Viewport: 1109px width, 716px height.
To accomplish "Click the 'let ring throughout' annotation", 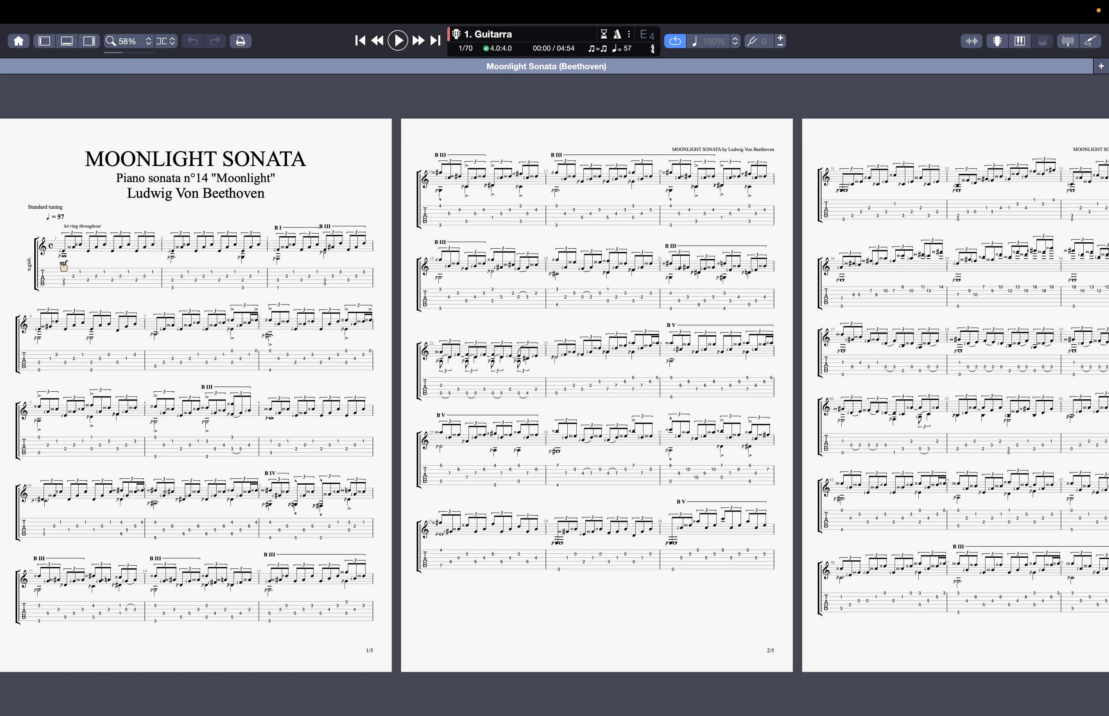I will [82, 226].
